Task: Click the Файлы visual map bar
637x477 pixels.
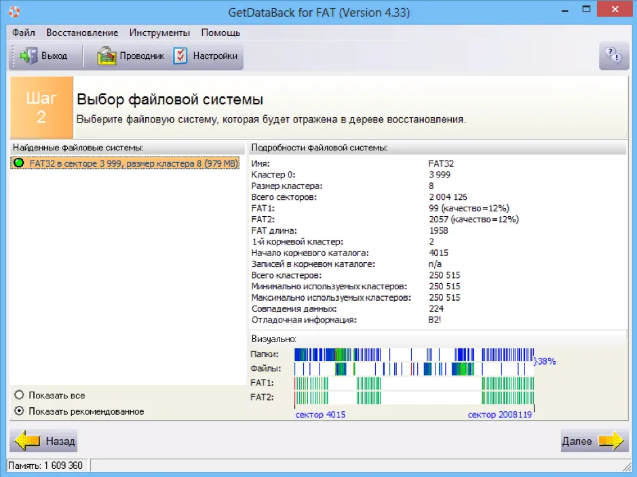Action: point(414,369)
